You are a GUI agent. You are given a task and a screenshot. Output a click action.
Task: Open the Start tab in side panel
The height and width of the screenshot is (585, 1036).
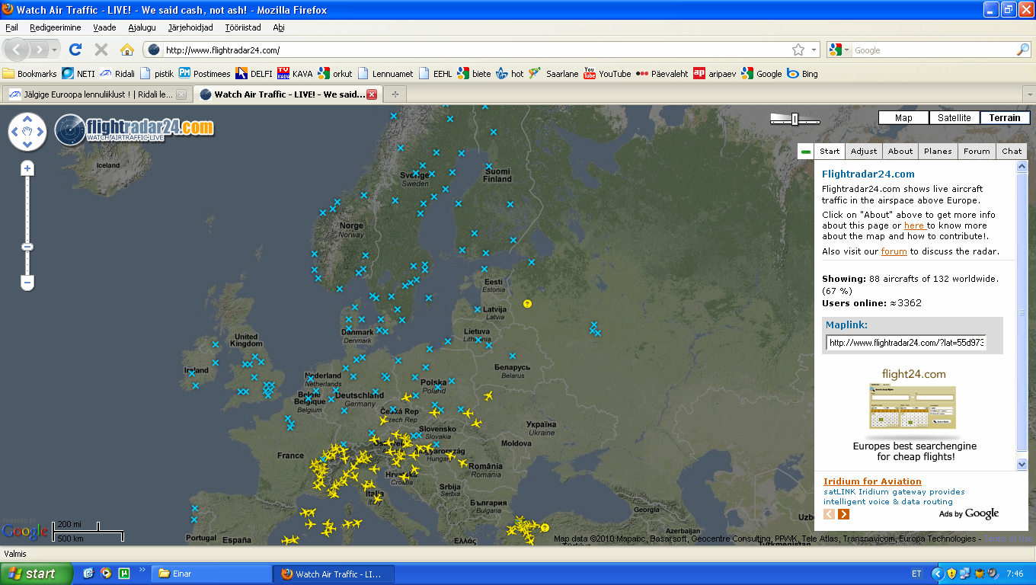pyautogui.click(x=830, y=151)
